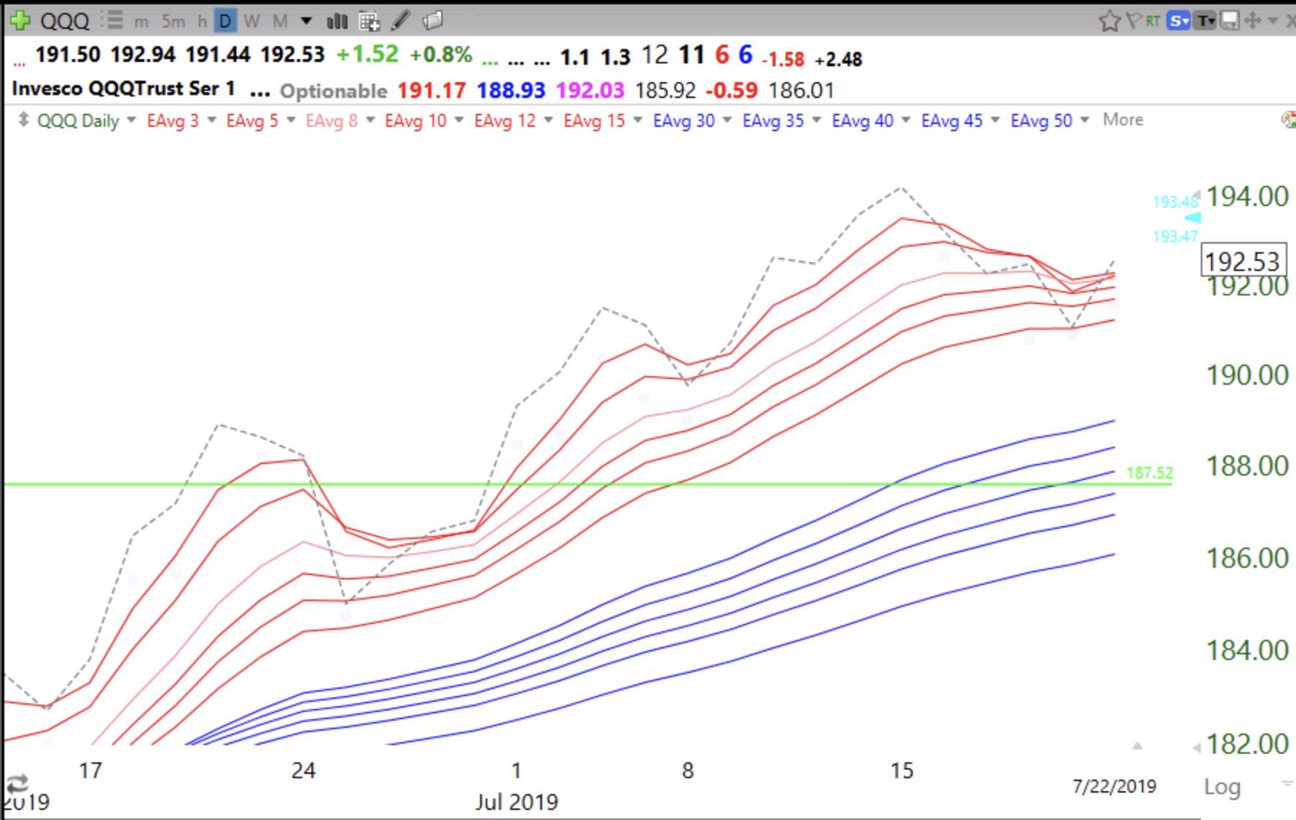1296x820 pixels.
Task: Click the Optionable label
Action: coord(333,91)
